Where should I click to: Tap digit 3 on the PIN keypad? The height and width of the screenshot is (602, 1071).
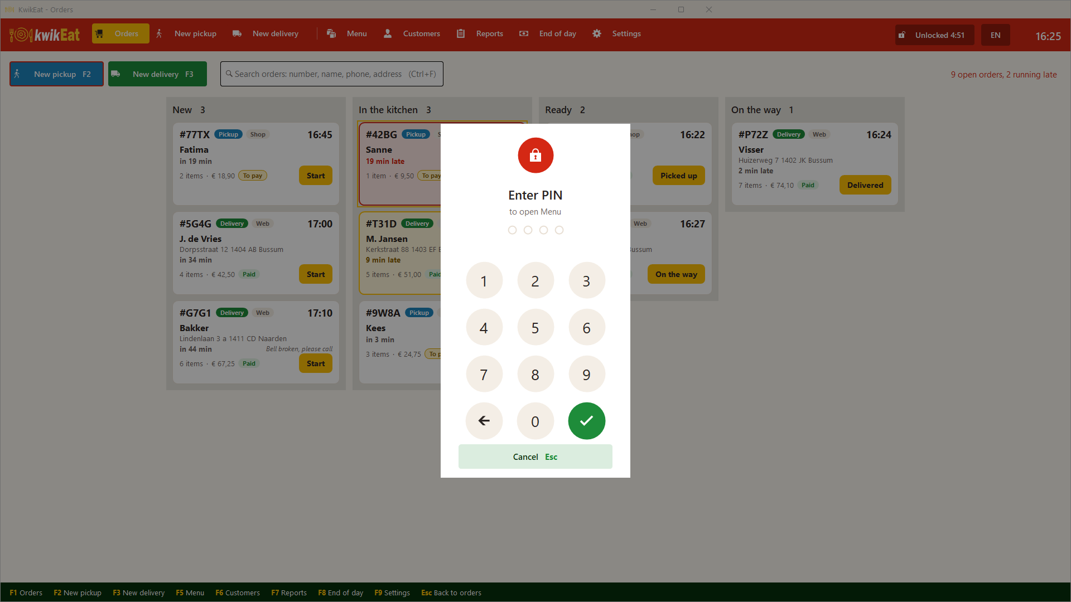pos(586,280)
